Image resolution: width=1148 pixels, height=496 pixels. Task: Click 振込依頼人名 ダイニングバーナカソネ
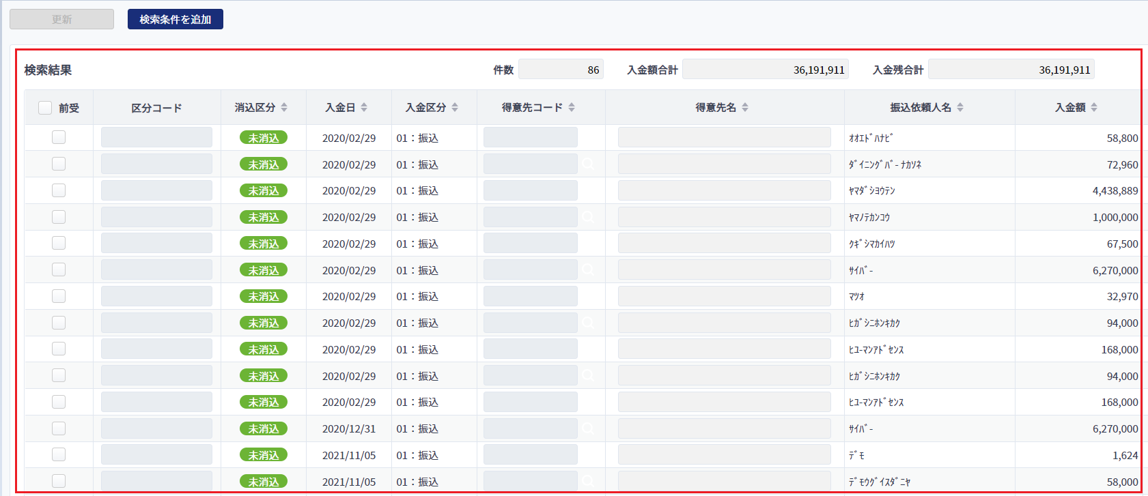click(885, 164)
